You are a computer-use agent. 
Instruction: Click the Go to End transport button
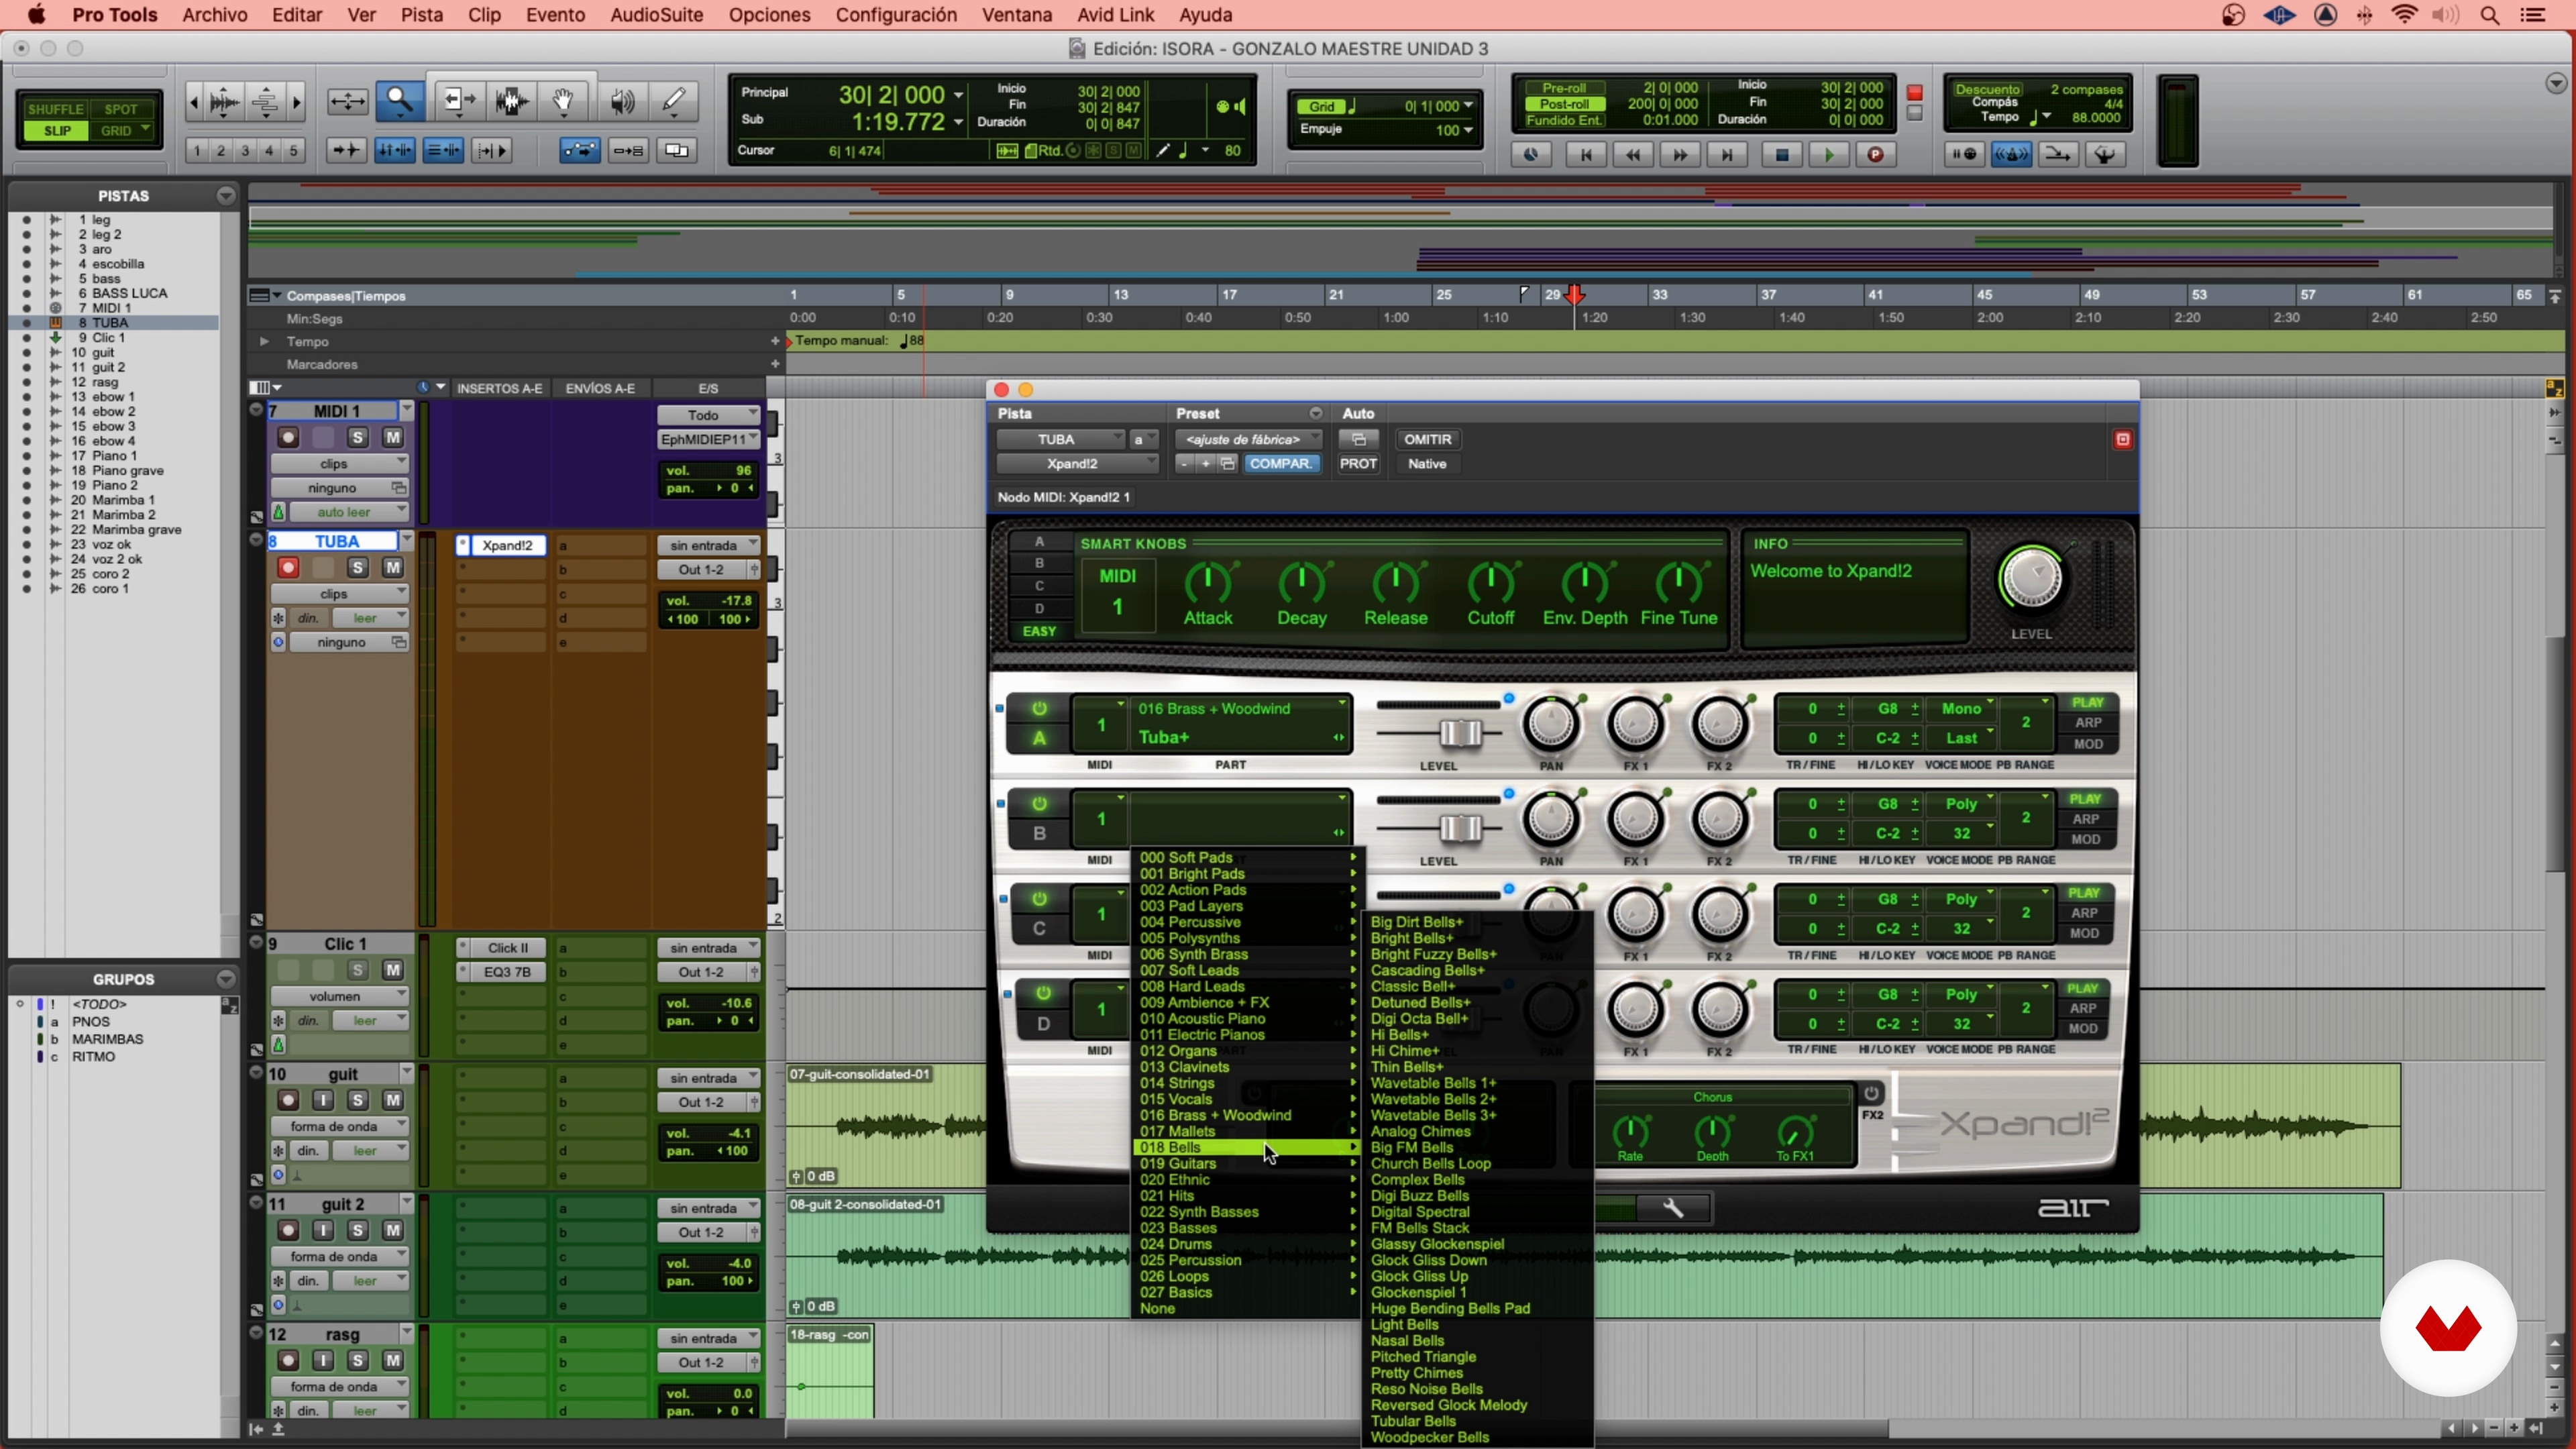point(1727,155)
